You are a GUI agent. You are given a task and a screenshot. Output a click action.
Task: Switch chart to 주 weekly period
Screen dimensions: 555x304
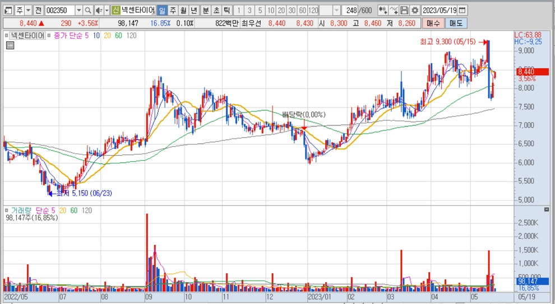(x=172, y=10)
